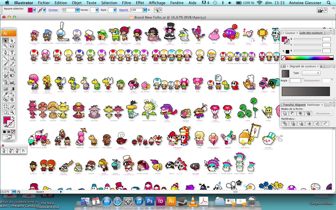The width and height of the screenshot is (336, 210).
Task: Activate the Type (T) tool
Action: [12, 52]
